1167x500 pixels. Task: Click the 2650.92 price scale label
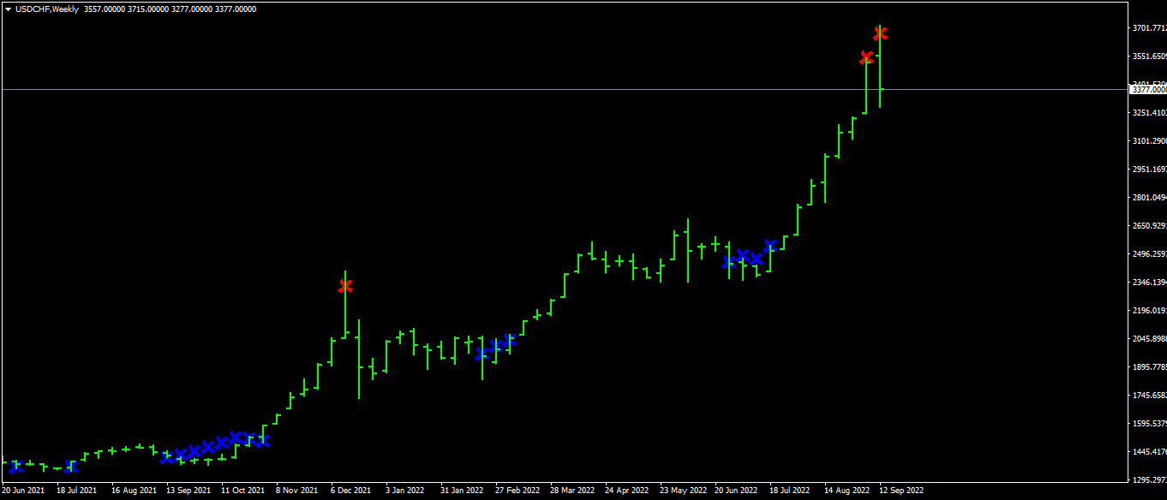[x=1149, y=226]
